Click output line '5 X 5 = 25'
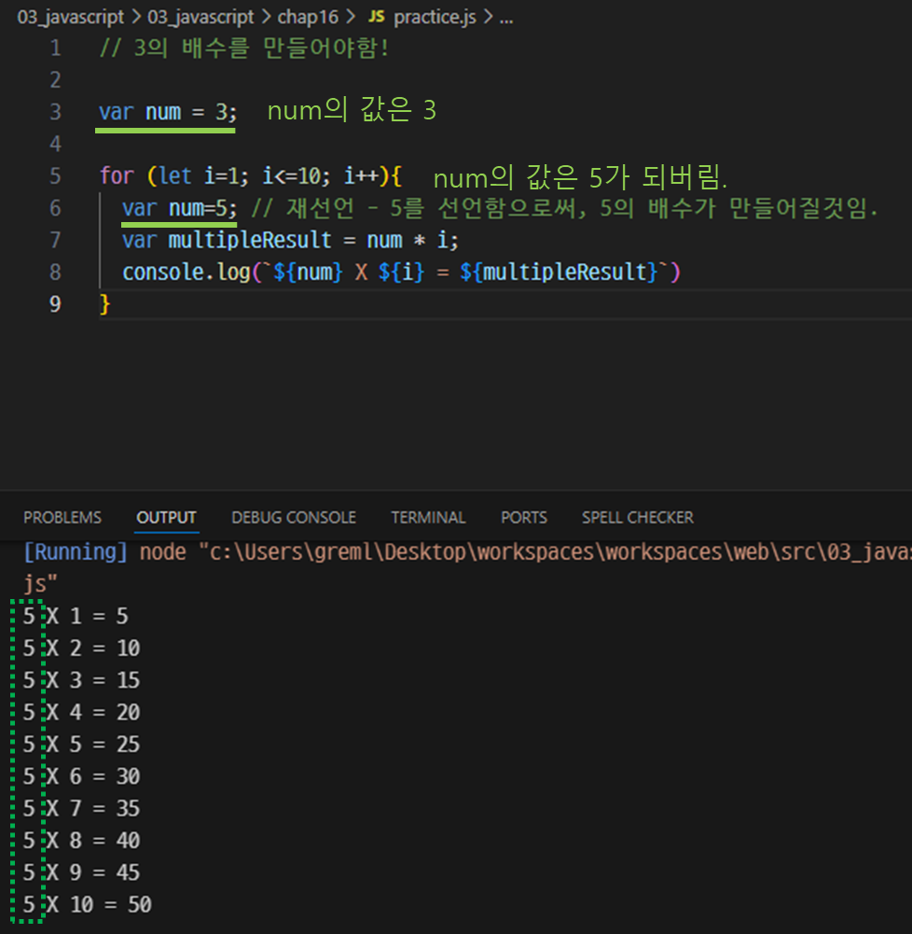The height and width of the screenshot is (934, 912). 81,744
